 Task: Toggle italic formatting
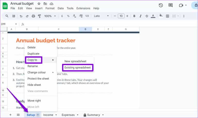(x=141, y=16)
